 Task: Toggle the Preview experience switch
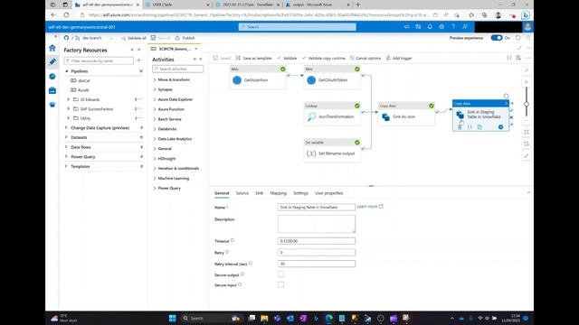point(497,38)
